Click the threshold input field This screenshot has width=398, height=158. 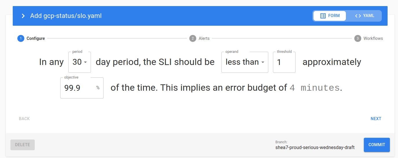[284, 62]
